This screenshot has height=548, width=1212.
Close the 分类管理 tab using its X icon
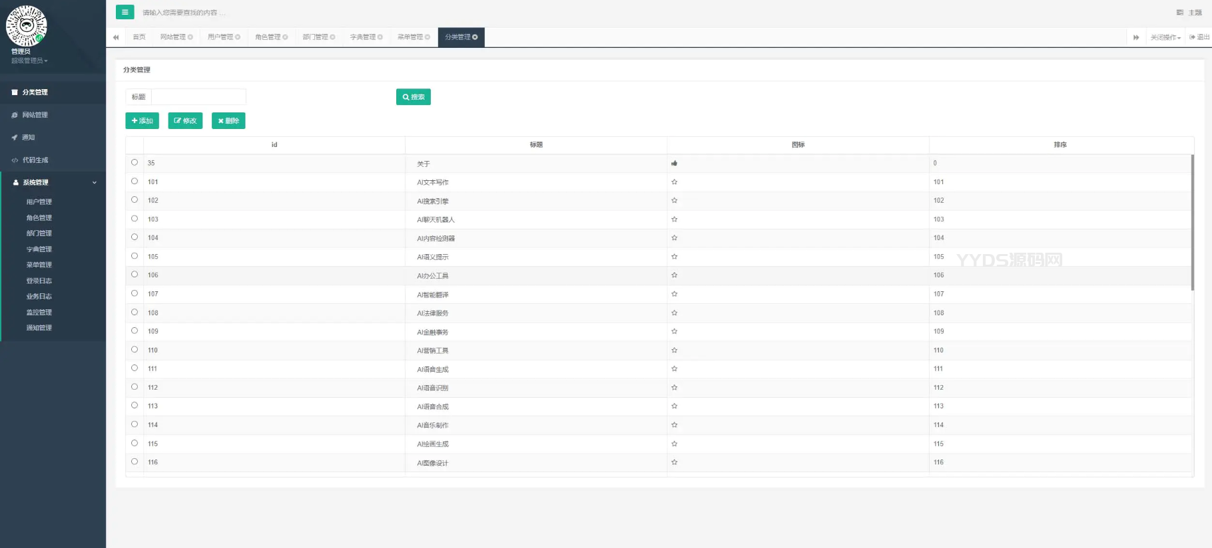475,37
